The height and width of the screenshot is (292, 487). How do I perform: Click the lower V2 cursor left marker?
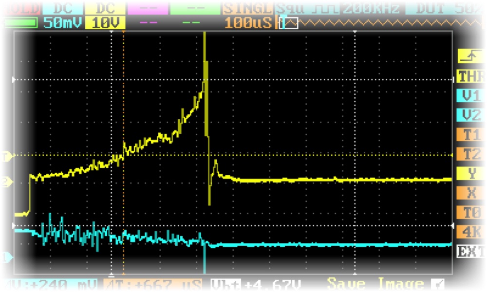coord(13,226)
